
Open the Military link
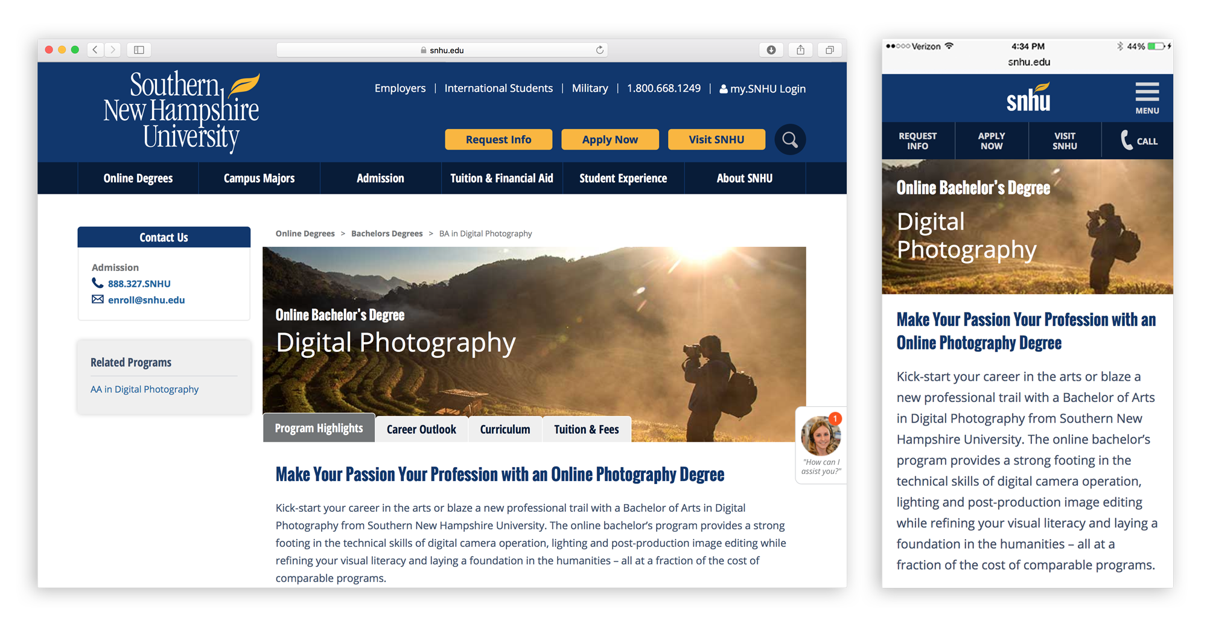pos(590,88)
